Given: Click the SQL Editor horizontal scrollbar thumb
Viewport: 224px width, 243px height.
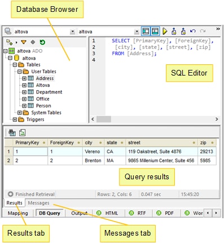Looking at the screenshot, I should (x=104, y=119).
